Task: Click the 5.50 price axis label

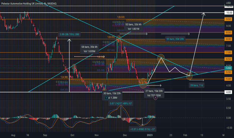Action: click(228, 72)
